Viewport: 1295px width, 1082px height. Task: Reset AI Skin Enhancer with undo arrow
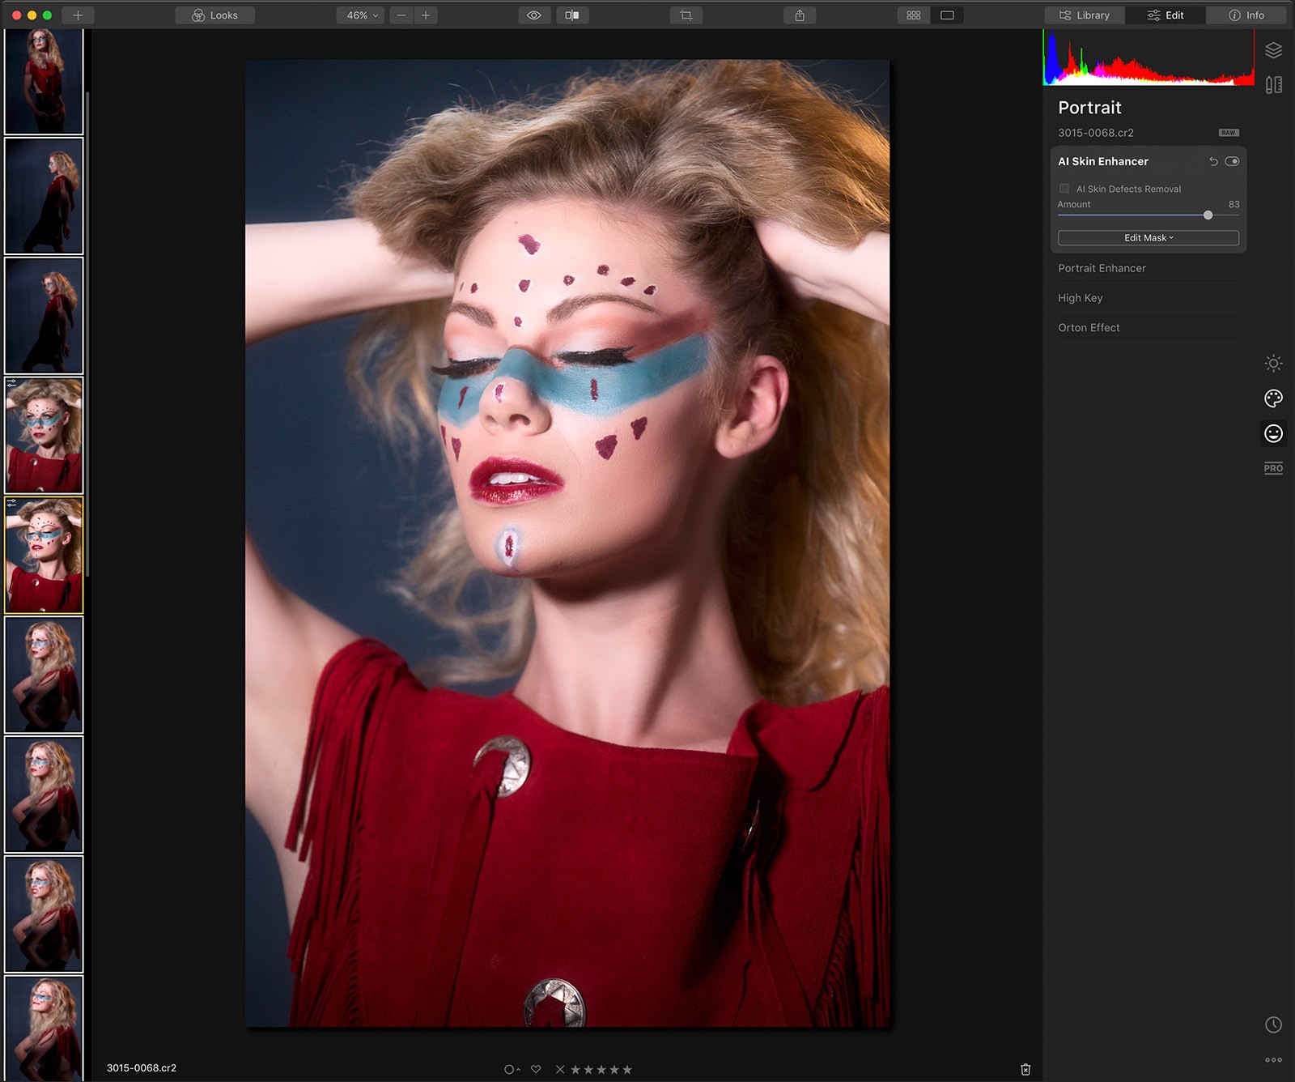(1213, 162)
